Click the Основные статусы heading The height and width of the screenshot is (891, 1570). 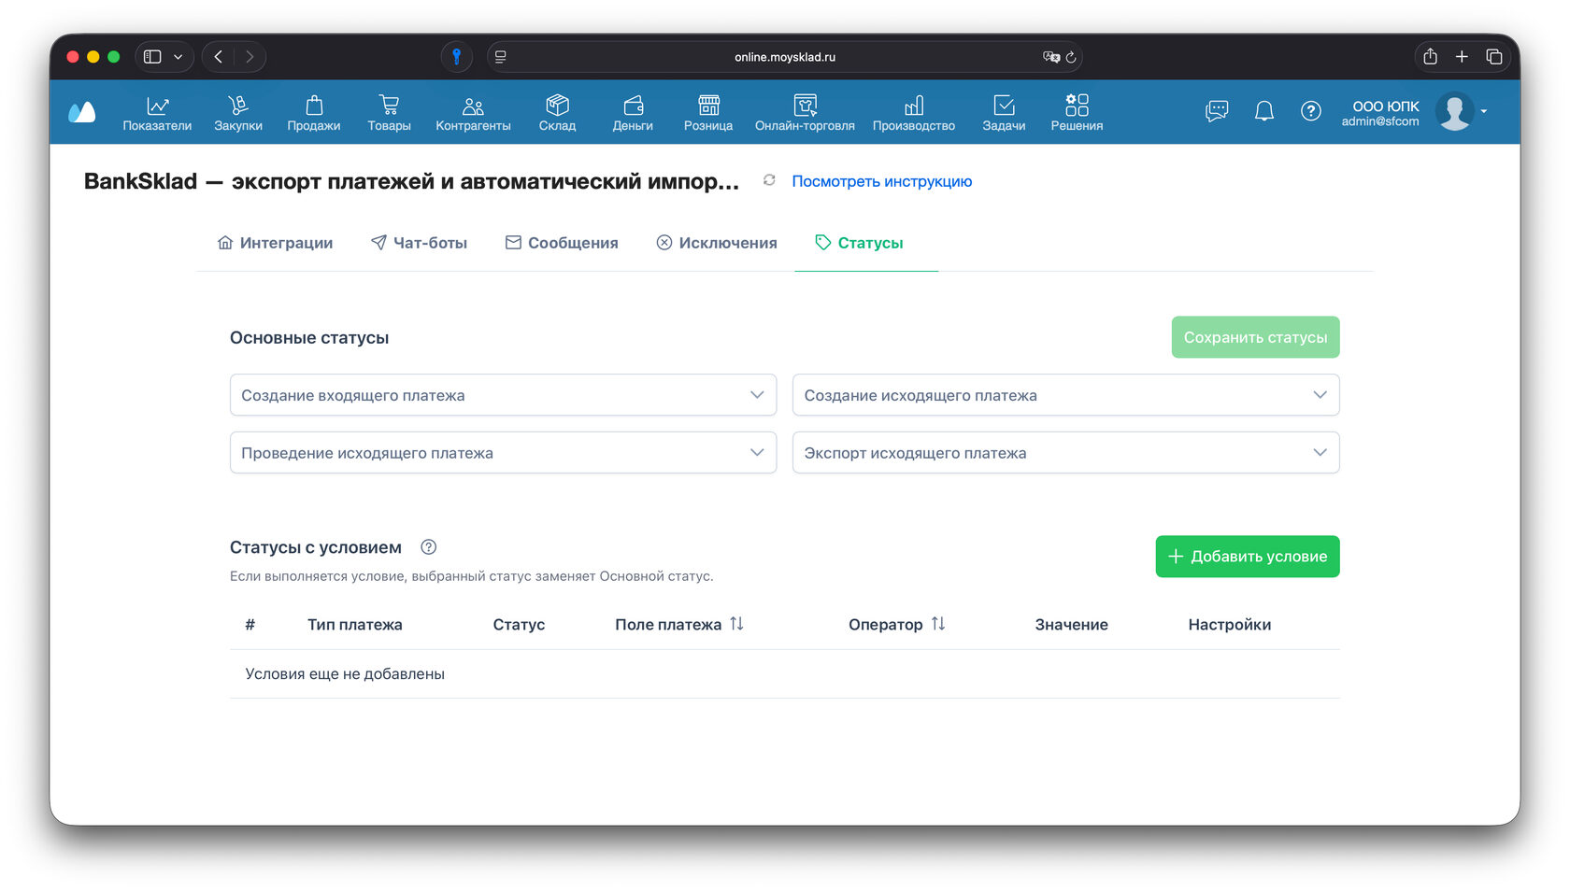[x=309, y=338]
